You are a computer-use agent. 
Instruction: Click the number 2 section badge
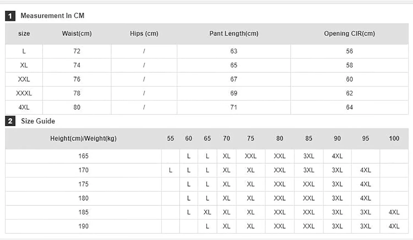(x=10, y=121)
